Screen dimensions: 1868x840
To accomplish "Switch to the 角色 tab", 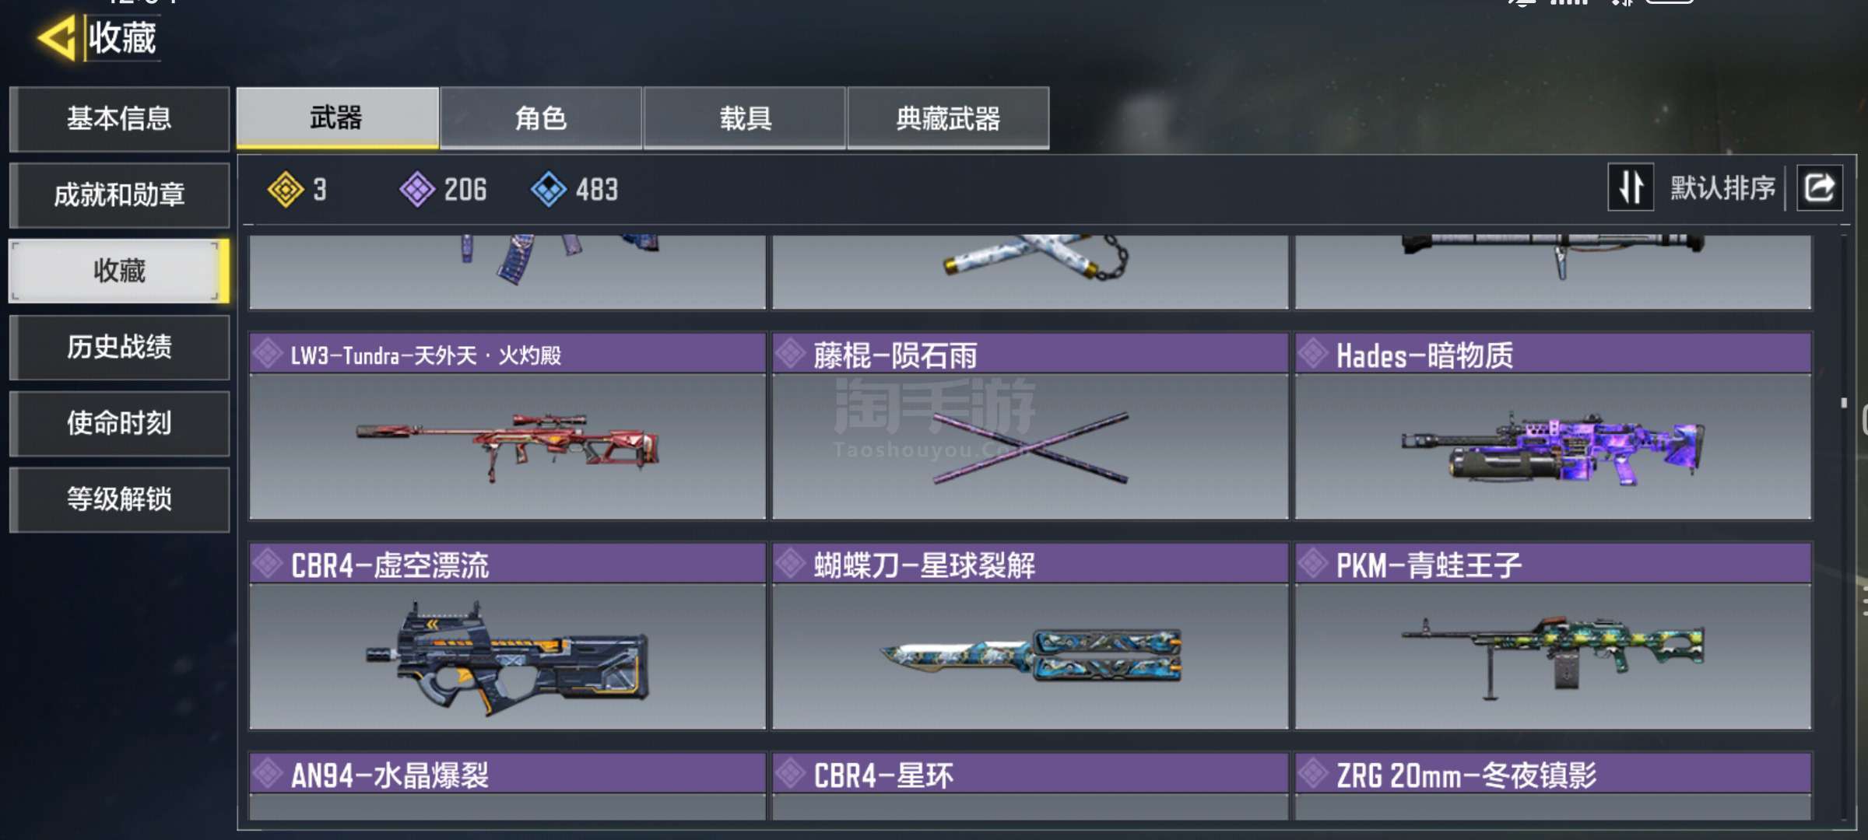I will [541, 118].
